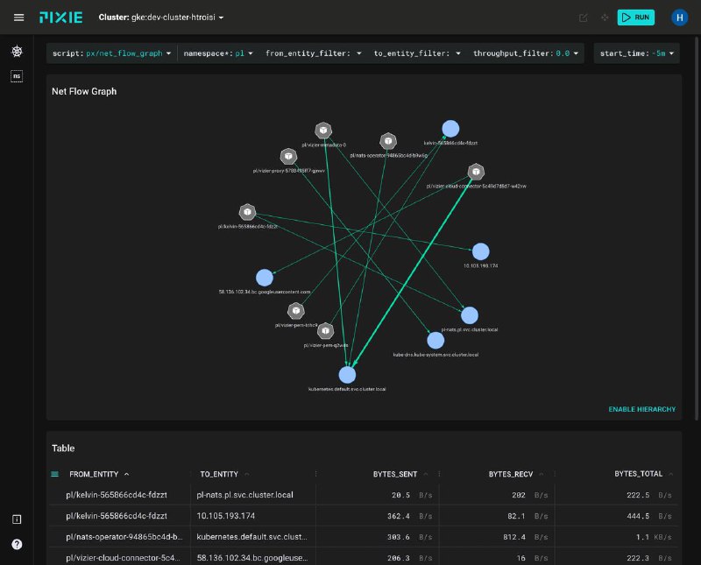Open the from_entity_filter dropdown
This screenshot has width=701, height=565.
pos(314,53)
